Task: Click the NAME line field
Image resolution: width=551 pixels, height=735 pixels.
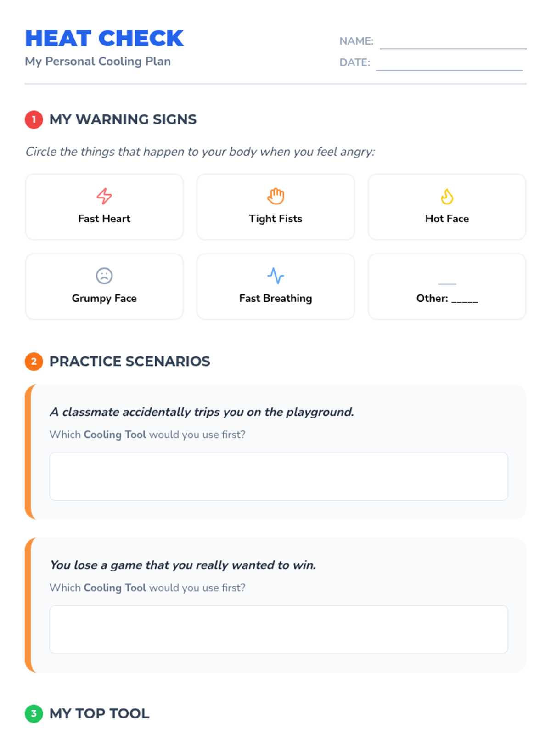Action: (453, 42)
